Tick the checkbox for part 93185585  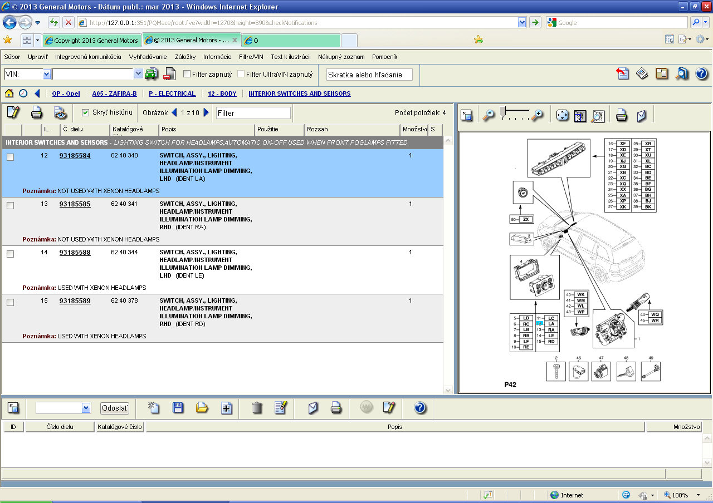pyautogui.click(x=10, y=205)
